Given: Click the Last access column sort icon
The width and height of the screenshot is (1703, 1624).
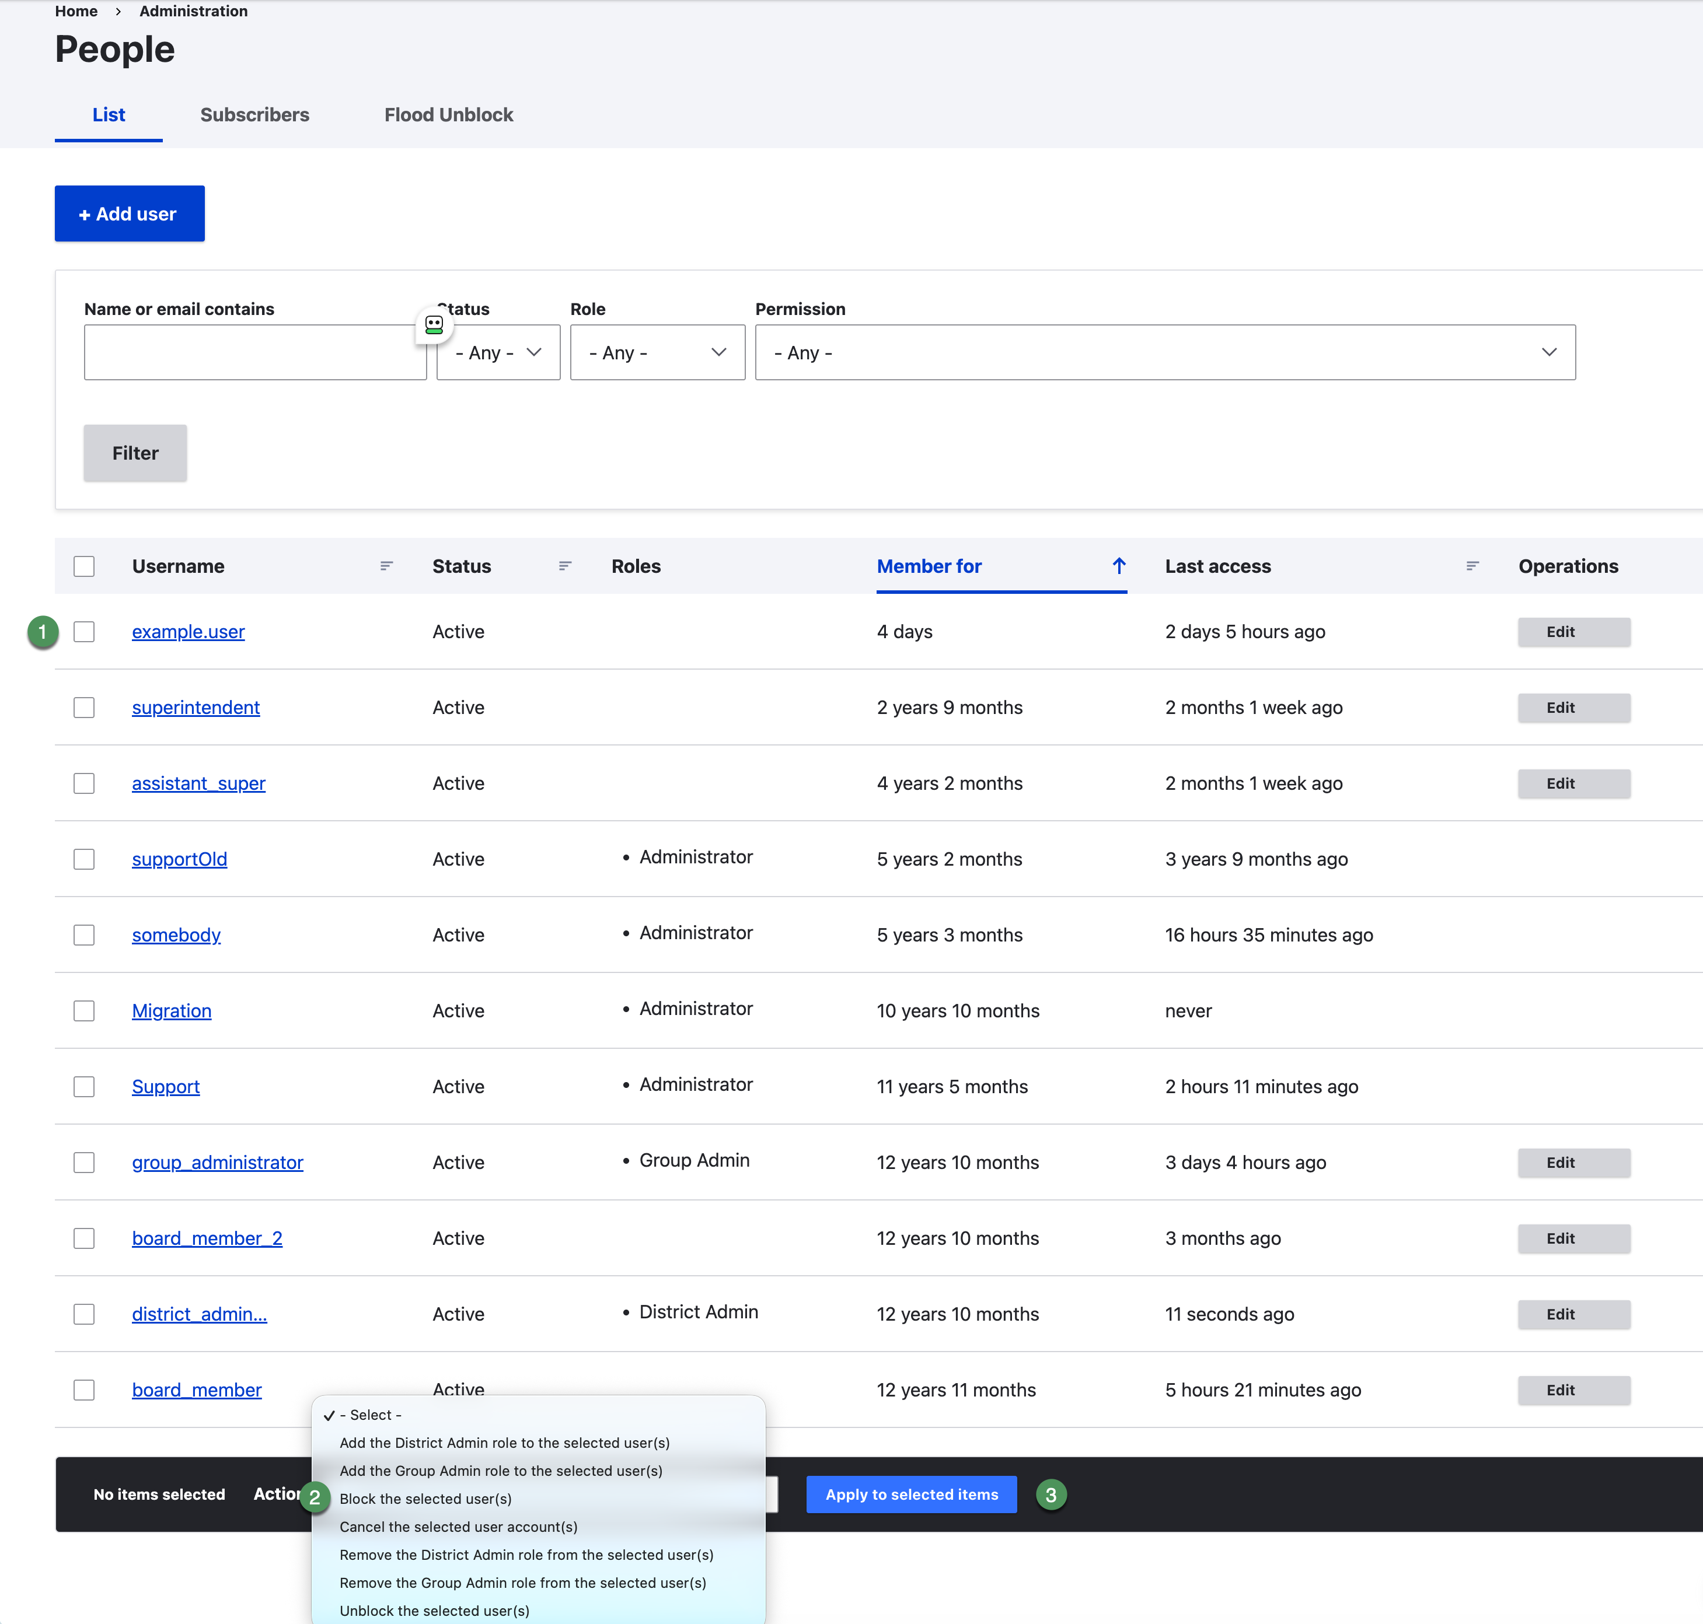Looking at the screenshot, I should tap(1472, 566).
